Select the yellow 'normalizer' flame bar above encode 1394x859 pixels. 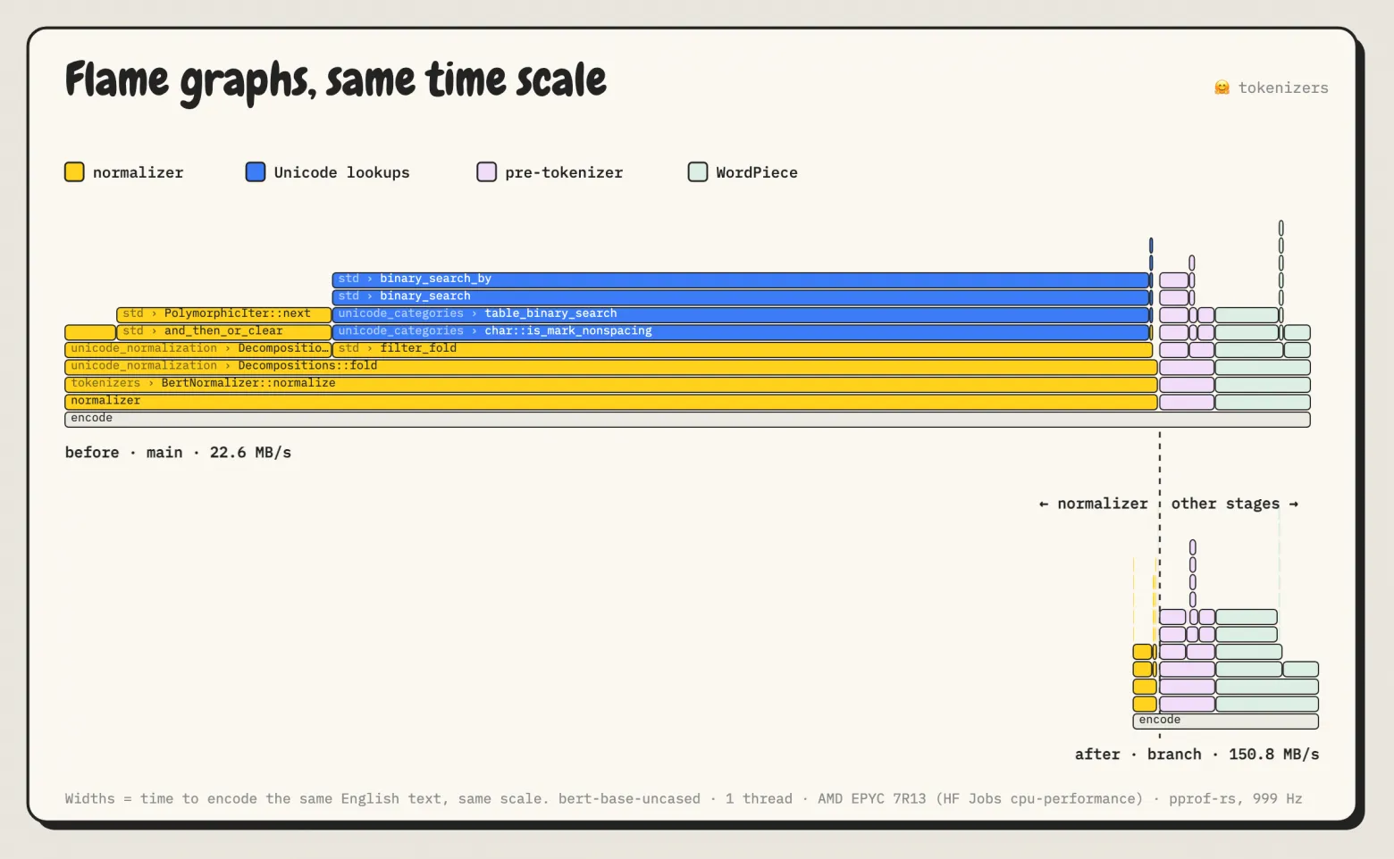click(x=611, y=402)
